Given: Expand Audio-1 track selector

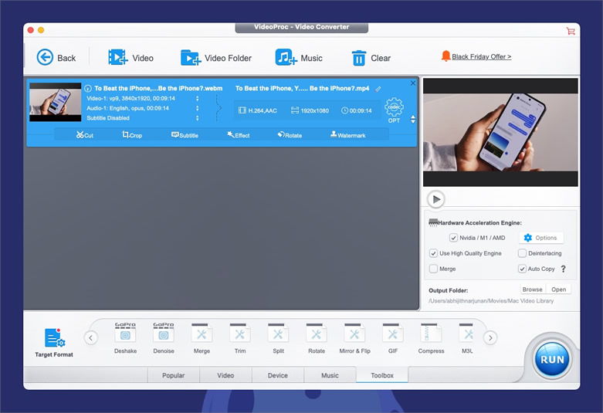Looking at the screenshot, I should pos(198,108).
